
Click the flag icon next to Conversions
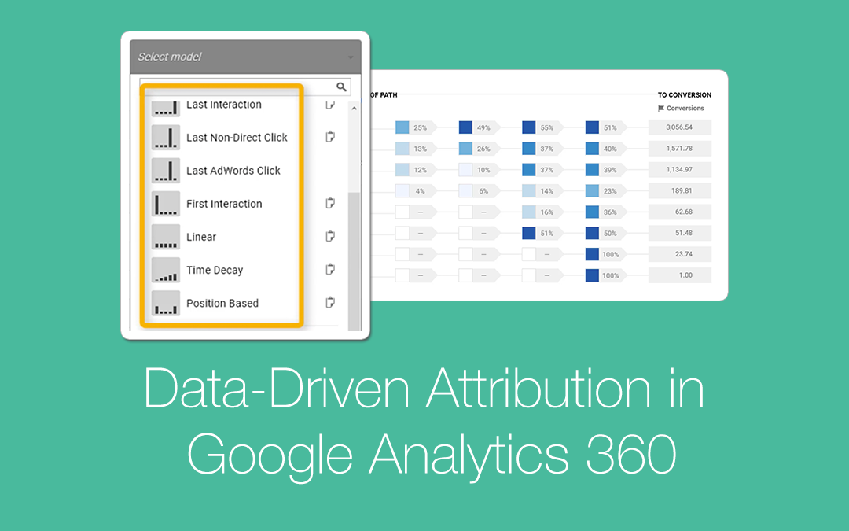[661, 109]
